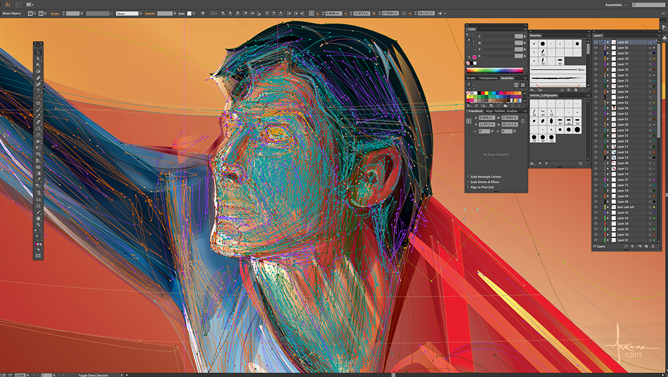Open the Style dropdown in control bar
The image size is (668, 377).
click(194, 14)
